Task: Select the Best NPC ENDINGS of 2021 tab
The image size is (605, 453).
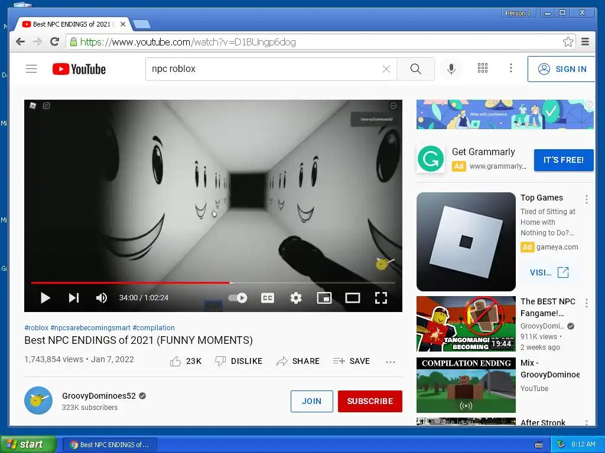Action: click(x=71, y=24)
